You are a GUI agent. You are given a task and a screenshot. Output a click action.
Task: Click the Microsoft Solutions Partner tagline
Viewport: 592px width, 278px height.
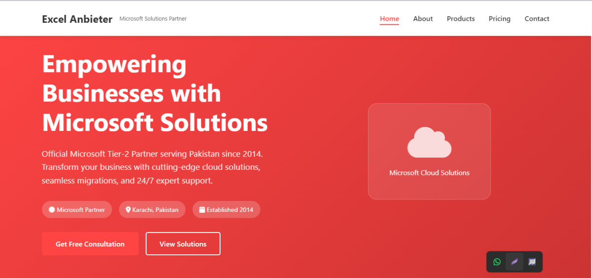tap(153, 19)
